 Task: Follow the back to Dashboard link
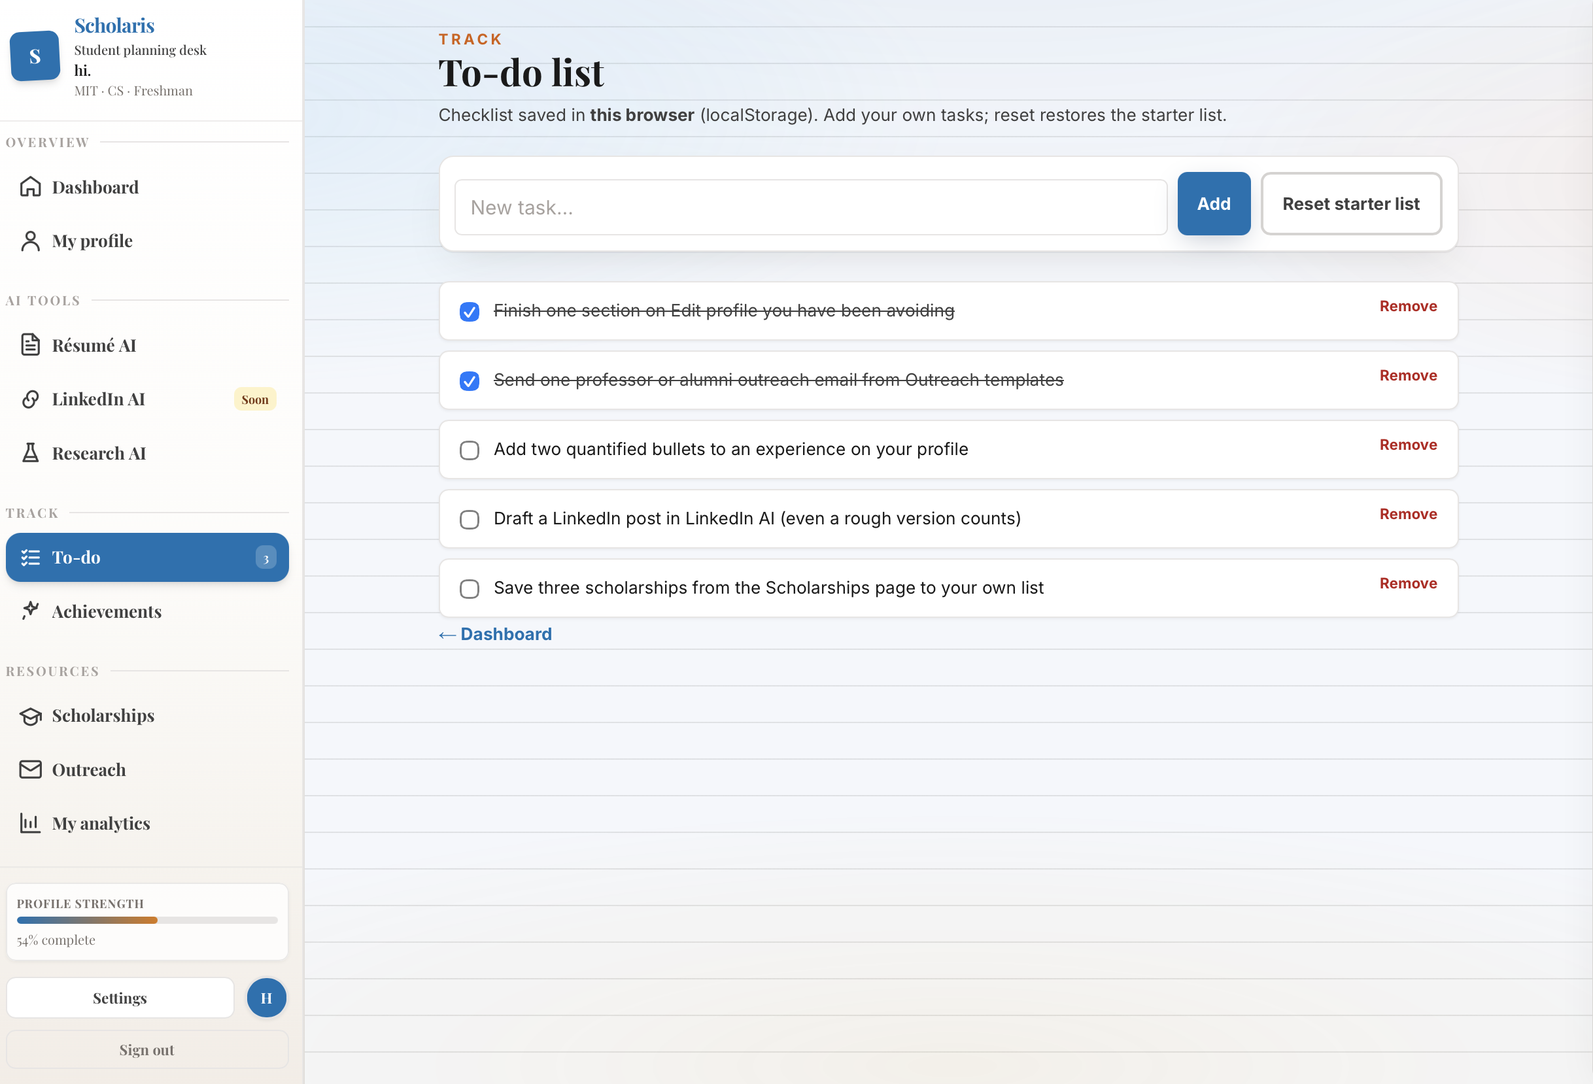click(496, 634)
